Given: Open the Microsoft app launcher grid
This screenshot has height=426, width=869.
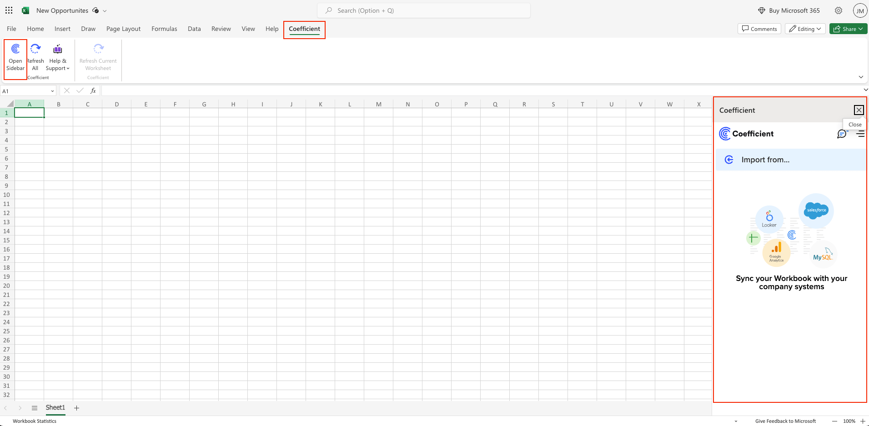Looking at the screenshot, I should 9,10.
